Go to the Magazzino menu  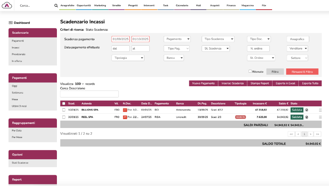click(x=247, y=6)
